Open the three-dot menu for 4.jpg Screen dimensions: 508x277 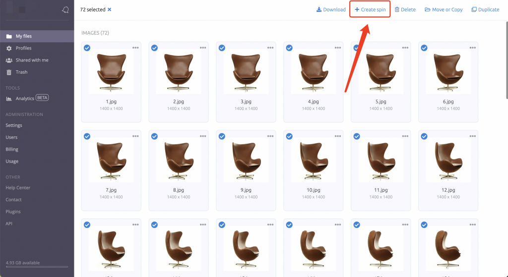337,48
